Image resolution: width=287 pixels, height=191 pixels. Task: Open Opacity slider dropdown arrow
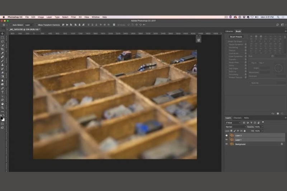coord(262,127)
